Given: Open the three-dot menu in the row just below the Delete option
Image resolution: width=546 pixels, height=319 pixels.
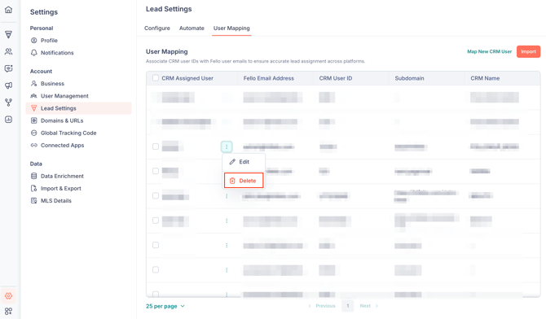Looking at the screenshot, I should click(227, 196).
